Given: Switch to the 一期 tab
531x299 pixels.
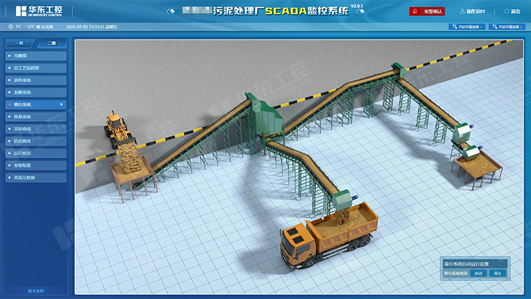Looking at the screenshot, I should click(x=19, y=43).
